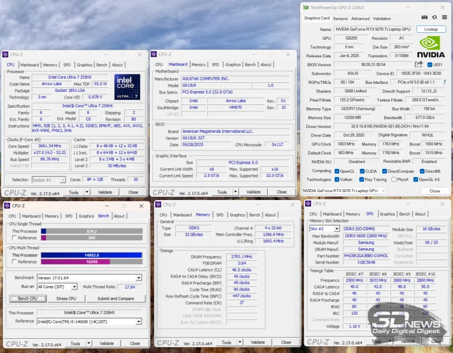Image resolution: width=453 pixels, height=353 pixels.
Task: Switch to the Sensors tab in GPU-Z
Action: (x=340, y=18)
